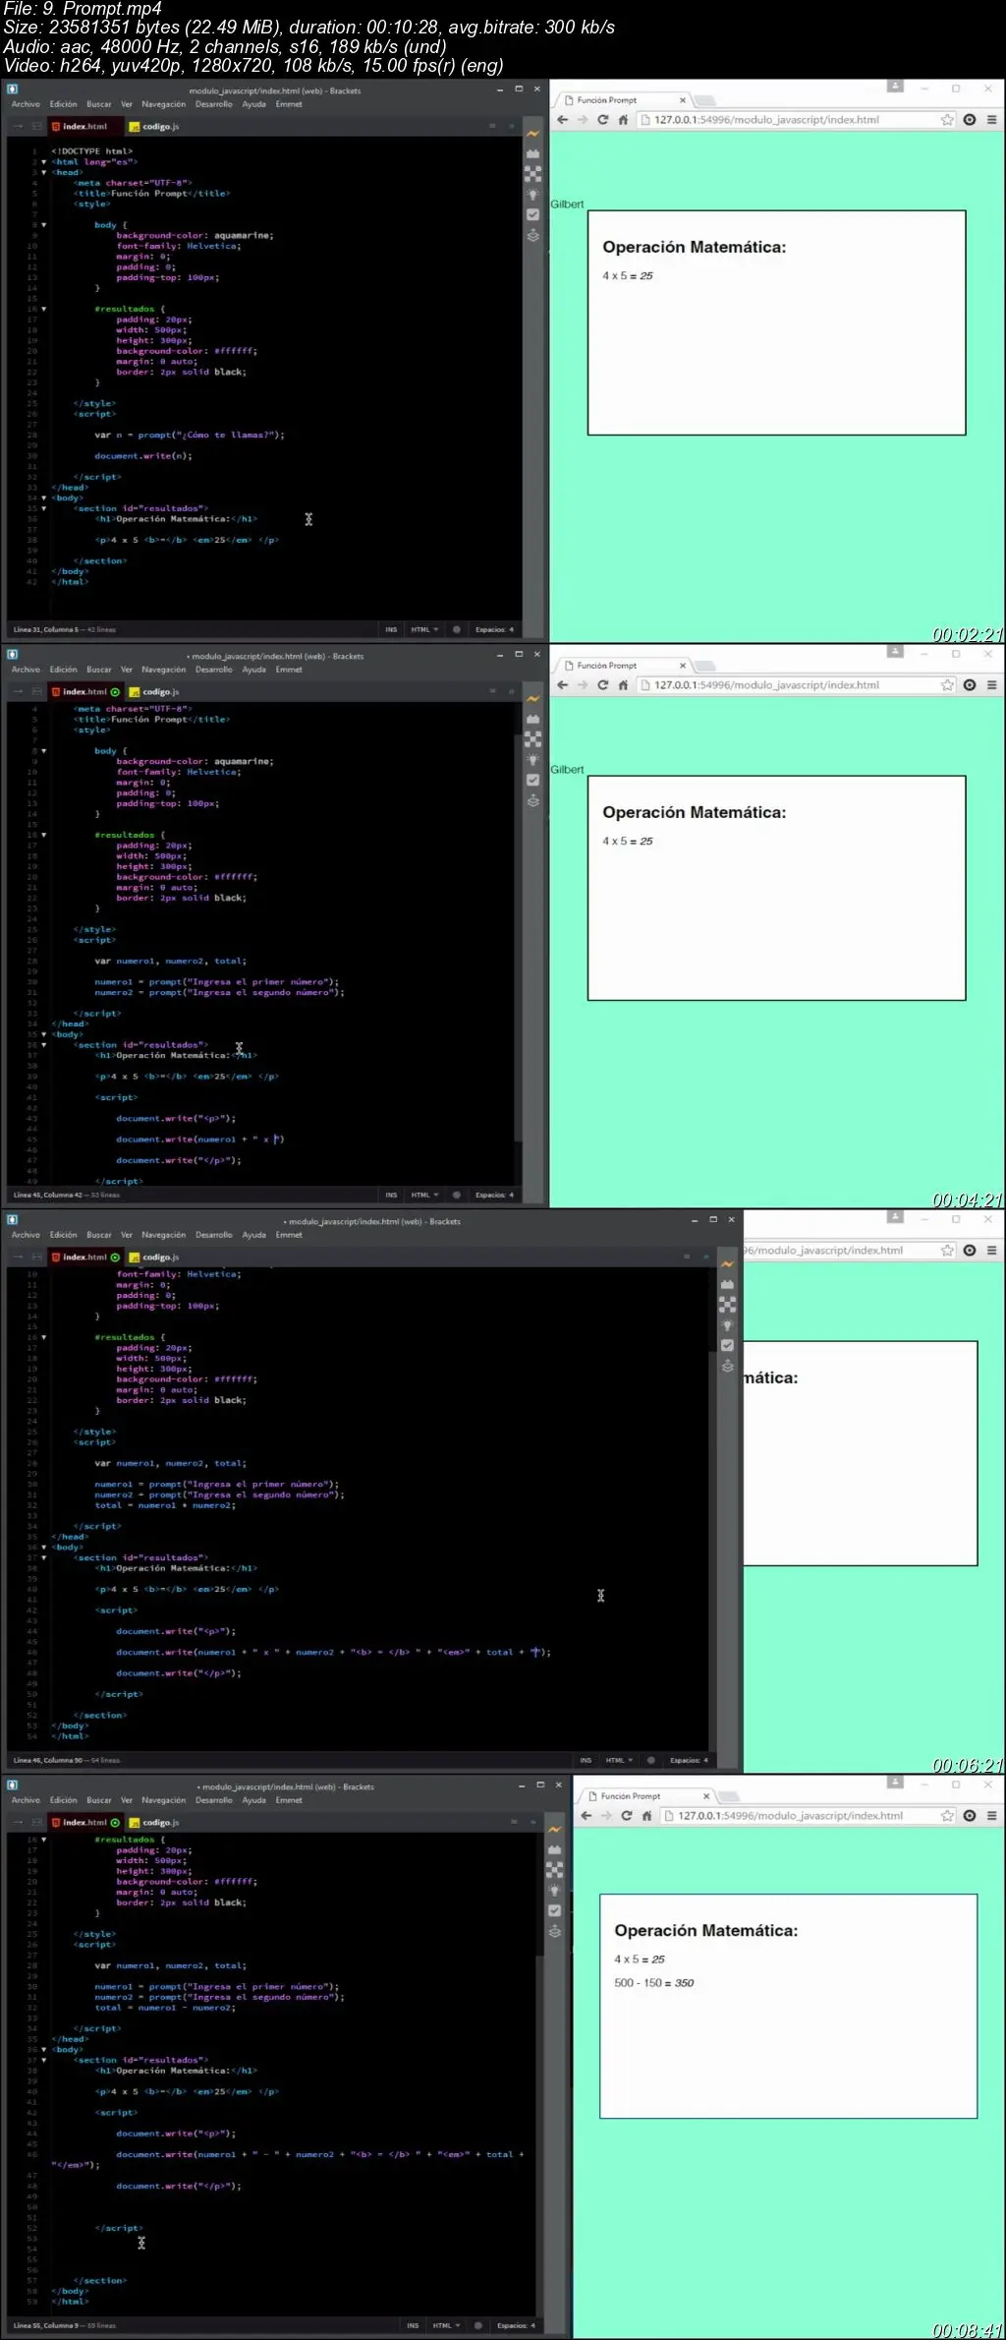
Task: Open new tab button in 00:04:21 Chrome
Action: pyautogui.click(x=705, y=666)
